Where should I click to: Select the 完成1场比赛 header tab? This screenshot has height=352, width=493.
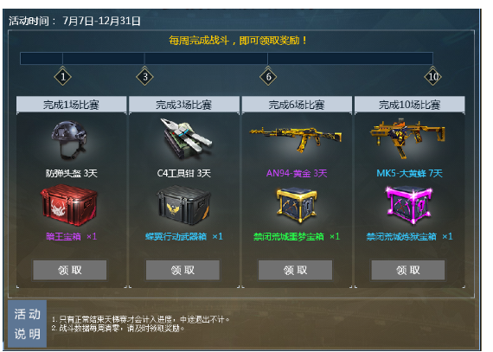point(72,105)
